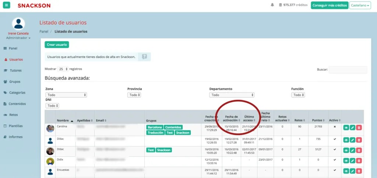The height and width of the screenshot is (178, 377).
Task: Open Grupos in sidebar
Action: pos(12,81)
